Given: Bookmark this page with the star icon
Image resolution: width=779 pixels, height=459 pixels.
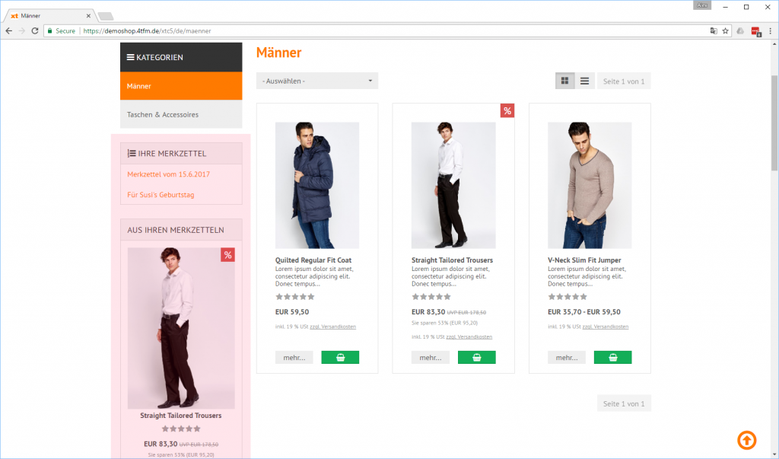Looking at the screenshot, I should click(x=726, y=31).
